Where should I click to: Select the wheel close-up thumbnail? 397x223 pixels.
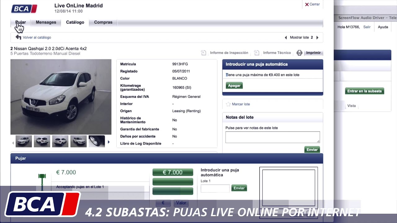pyautogui.click(x=97, y=141)
